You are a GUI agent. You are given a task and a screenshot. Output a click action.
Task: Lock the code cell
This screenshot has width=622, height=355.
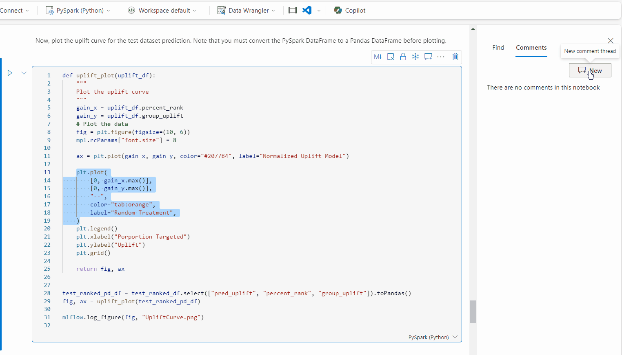pyautogui.click(x=403, y=57)
